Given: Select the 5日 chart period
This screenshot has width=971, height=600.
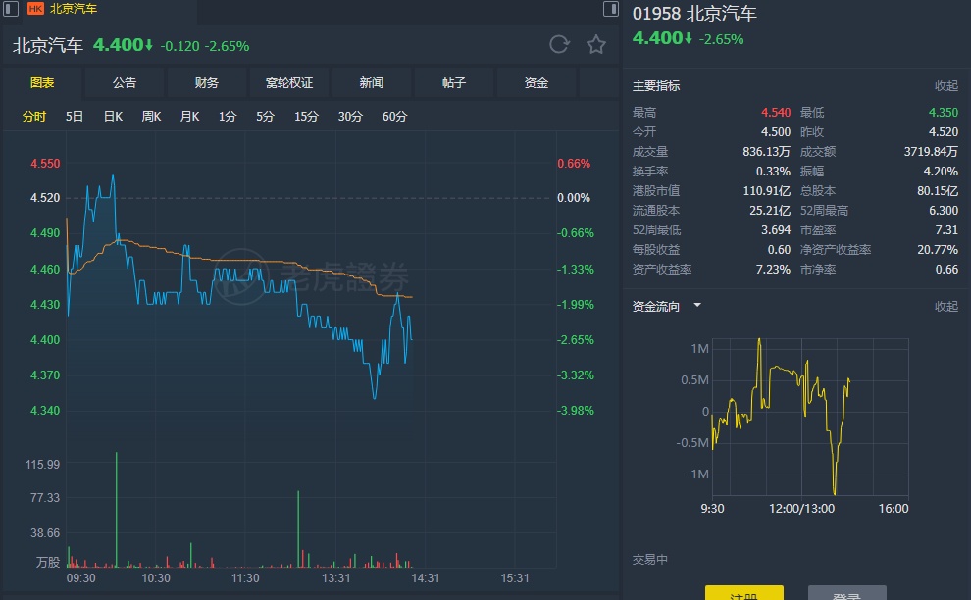Looking at the screenshot, I should pos(75,117).
